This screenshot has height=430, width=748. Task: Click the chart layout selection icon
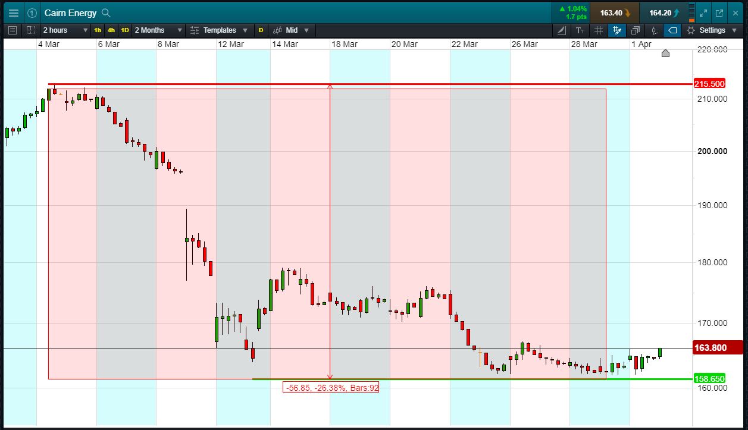pyautogui.click(x=30, y=30)
